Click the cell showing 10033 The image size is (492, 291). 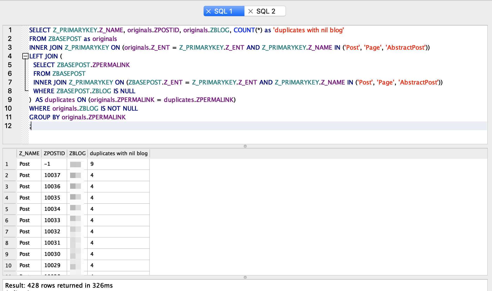pyautogui.click(x=54, y=220)
